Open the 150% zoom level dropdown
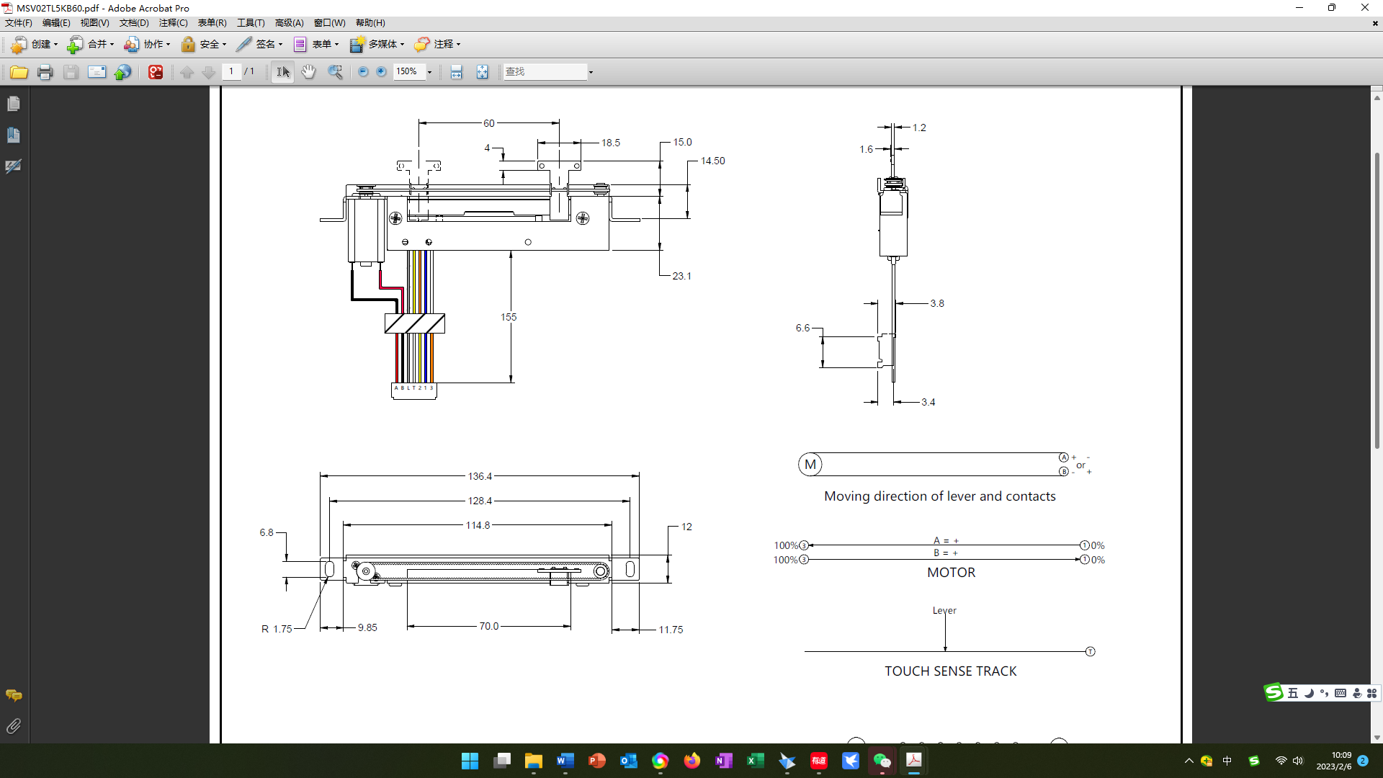1383x778 pixels. pyautogui.click(x=430, y=72)
